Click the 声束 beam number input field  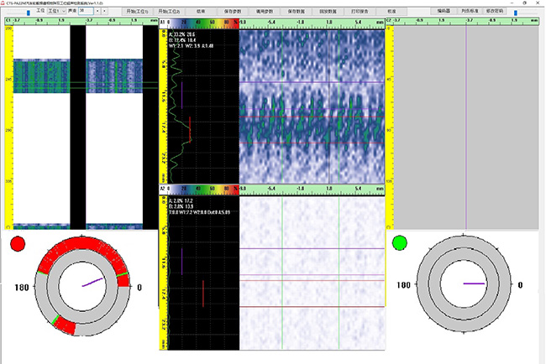(84, 12)
